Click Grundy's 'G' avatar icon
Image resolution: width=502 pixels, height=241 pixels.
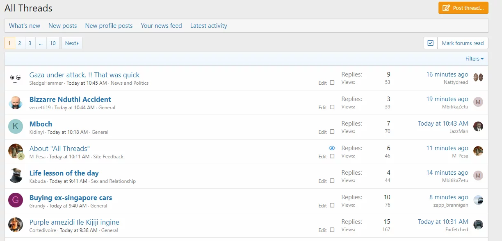[16, 200]
